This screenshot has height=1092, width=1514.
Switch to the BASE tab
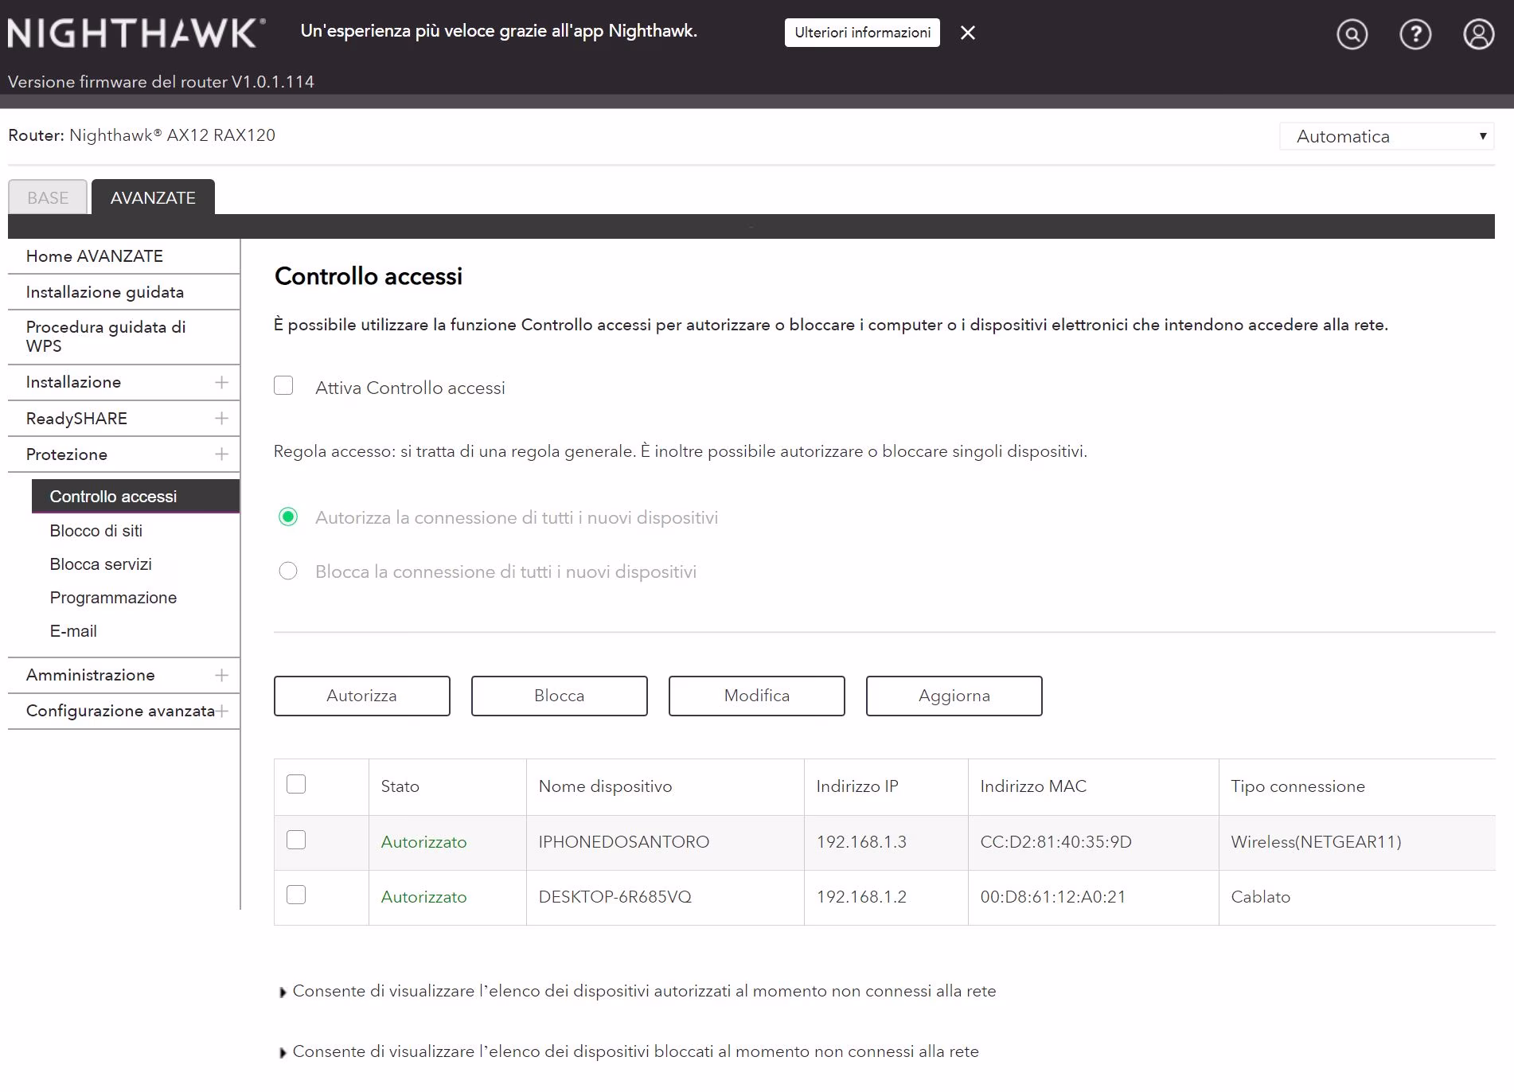pyautogui.click(x=48, y=197)
